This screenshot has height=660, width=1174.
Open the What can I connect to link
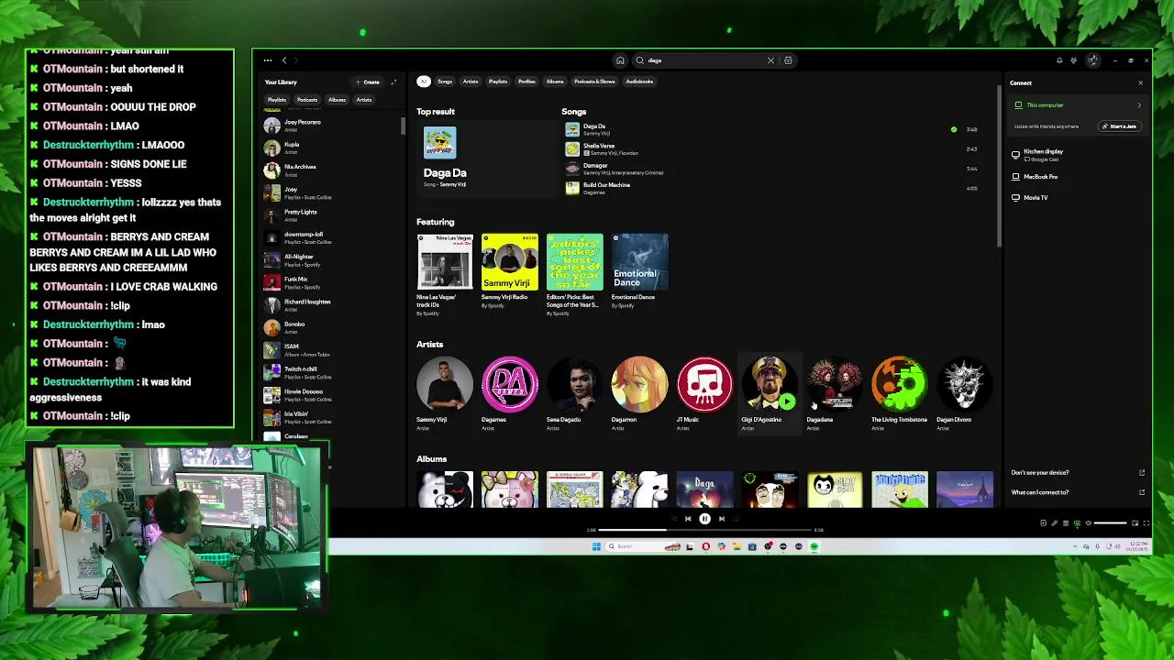(x=1078, y=492)
